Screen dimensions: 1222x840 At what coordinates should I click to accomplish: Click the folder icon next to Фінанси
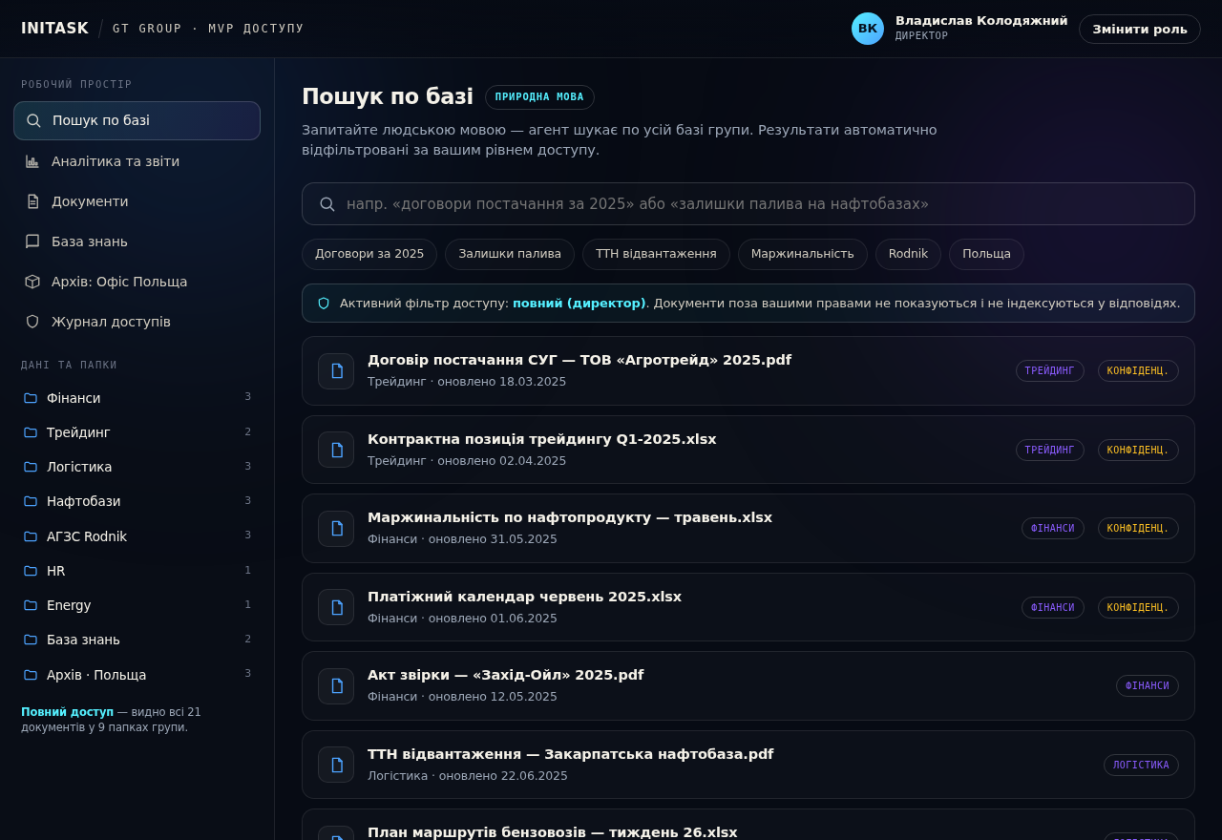31,398
